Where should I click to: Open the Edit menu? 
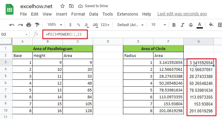tap(35, 14)
